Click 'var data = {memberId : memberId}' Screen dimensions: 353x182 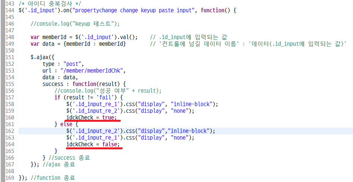78,44
